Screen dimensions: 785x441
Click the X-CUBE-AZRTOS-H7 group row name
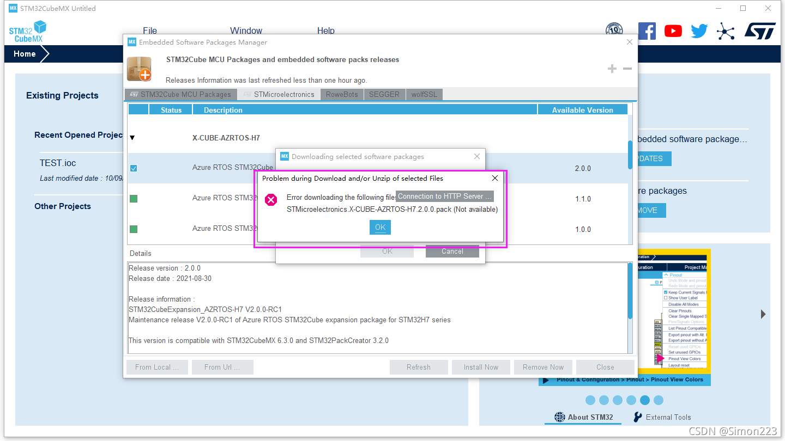coord(226,138)
